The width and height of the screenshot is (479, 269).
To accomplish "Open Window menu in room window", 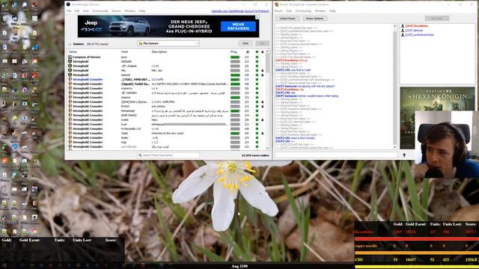I will pos(320,11).
